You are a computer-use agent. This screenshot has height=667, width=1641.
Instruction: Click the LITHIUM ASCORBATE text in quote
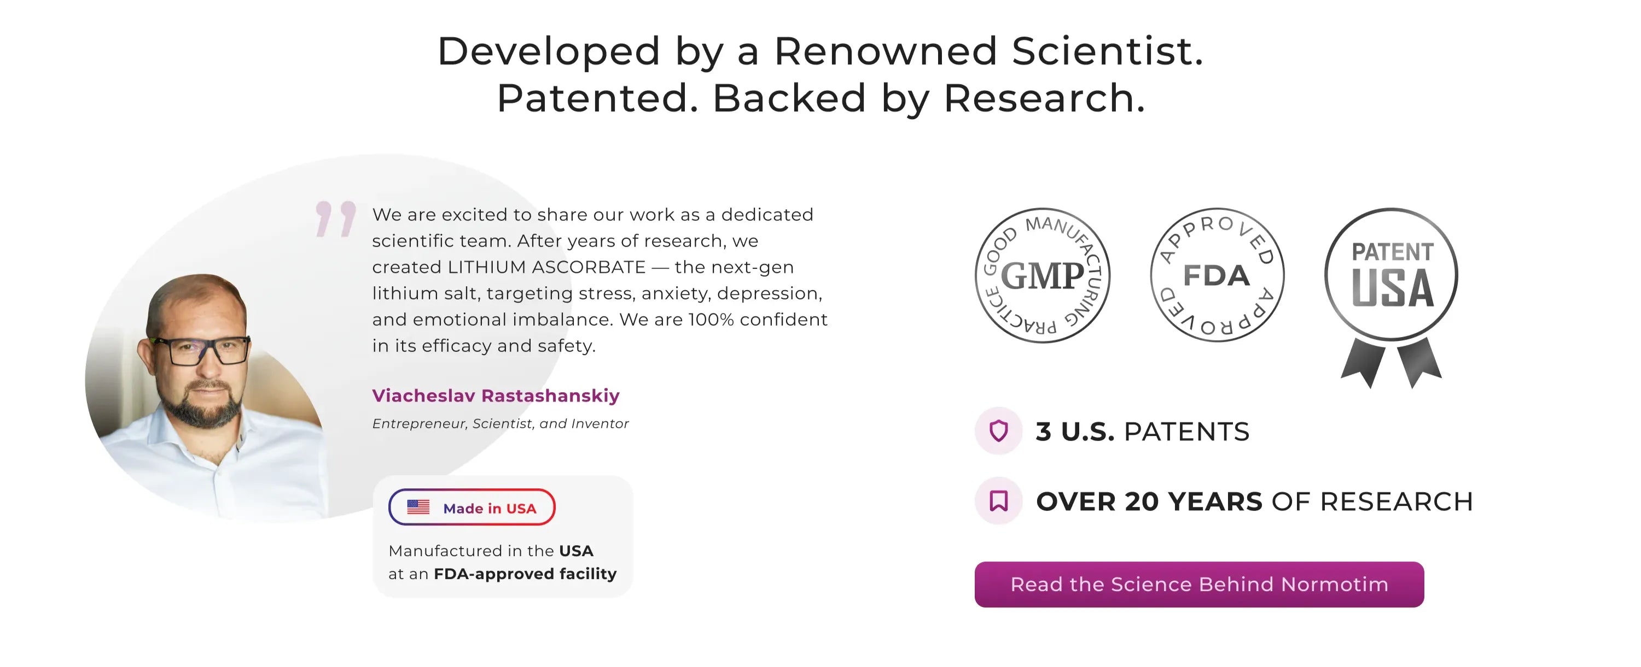click(x=546, y=267)
